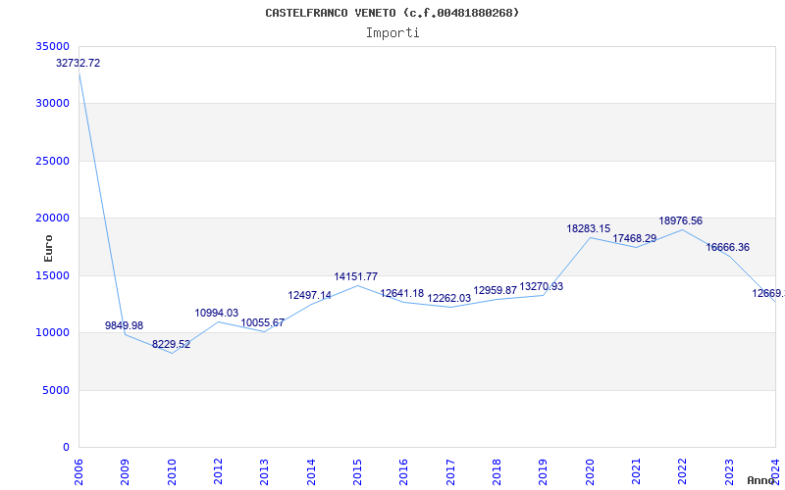Click the 5000 y-axis tick label
The height and width of the screenshot is (490, 785).
click(x=56, y=390)
